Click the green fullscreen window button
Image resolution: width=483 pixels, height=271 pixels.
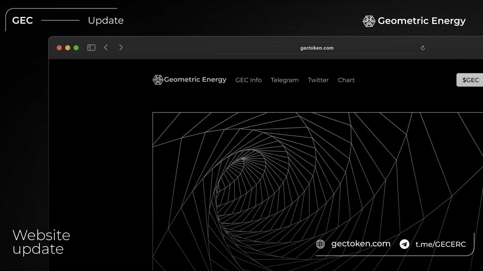[76, 48]
